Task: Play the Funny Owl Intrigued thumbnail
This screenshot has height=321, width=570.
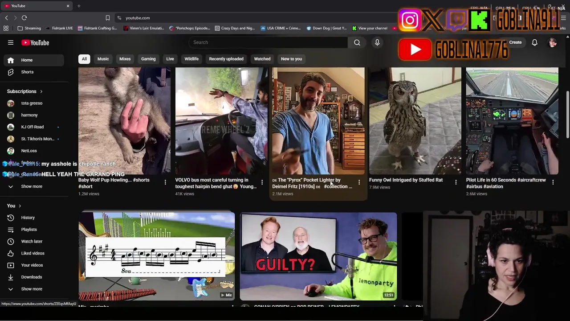Action: pyautogui.click(x=415, y=121)
